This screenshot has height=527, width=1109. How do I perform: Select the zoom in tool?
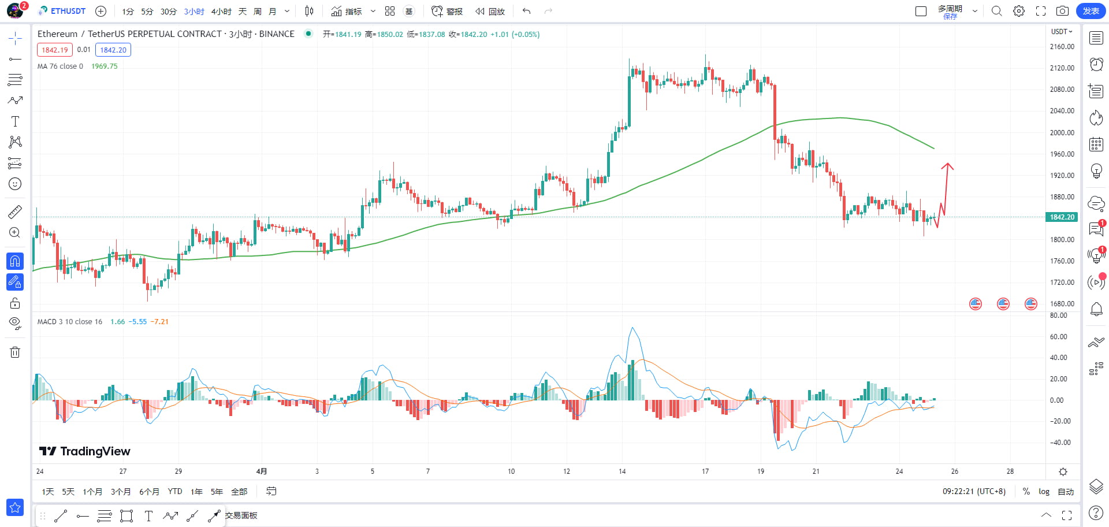15,232
